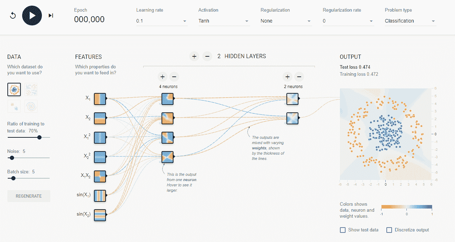Screen dimensions: 455x242
Task: Click the first neuron in the 4-neuron layer
Action: click(168, 99)
